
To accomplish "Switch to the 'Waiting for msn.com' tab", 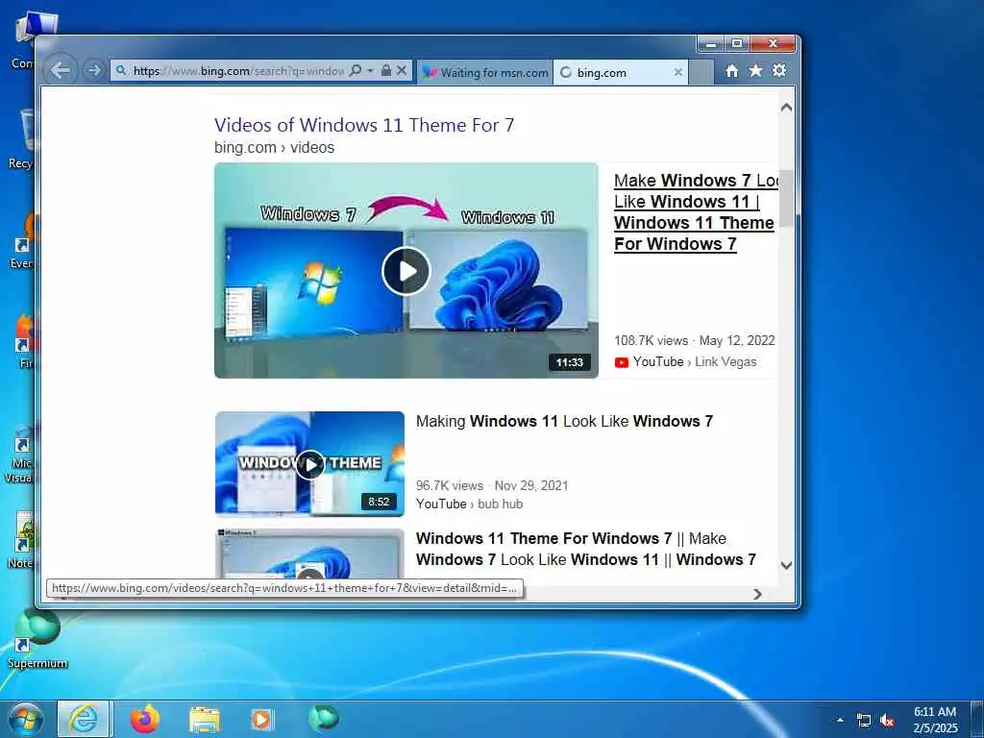I will [x=485, y=72].
